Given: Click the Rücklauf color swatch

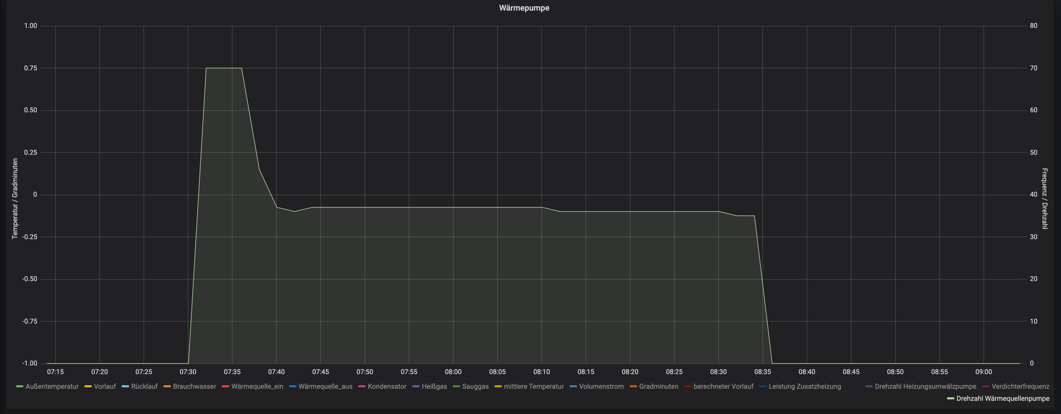Looking at the screenshot, I should [x=125, y=386].
